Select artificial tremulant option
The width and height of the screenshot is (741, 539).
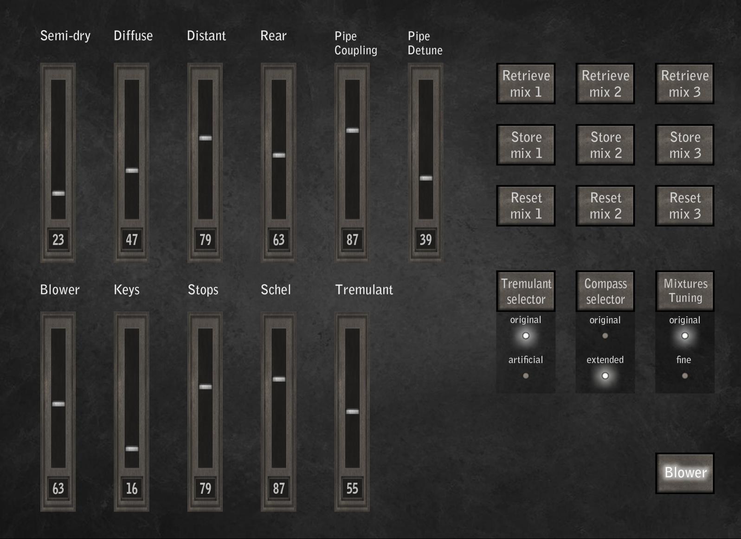[526, 376]
